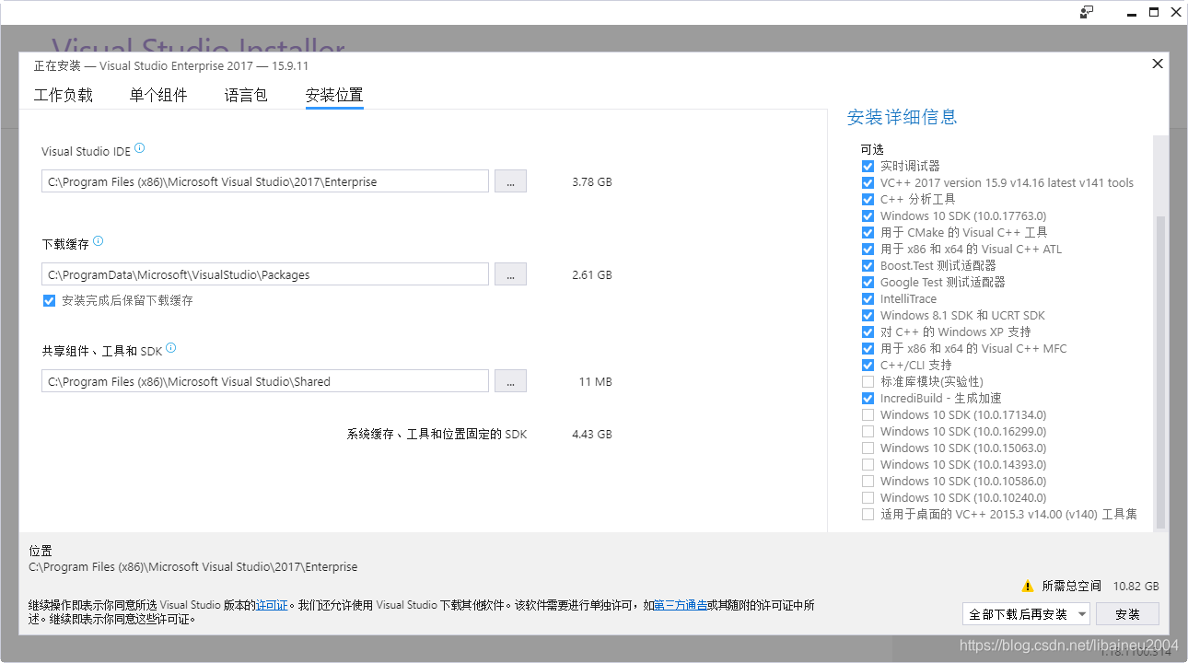Open the 第三方通告 link
Viewport: 1188px width, 663px height.
[681, 605]
